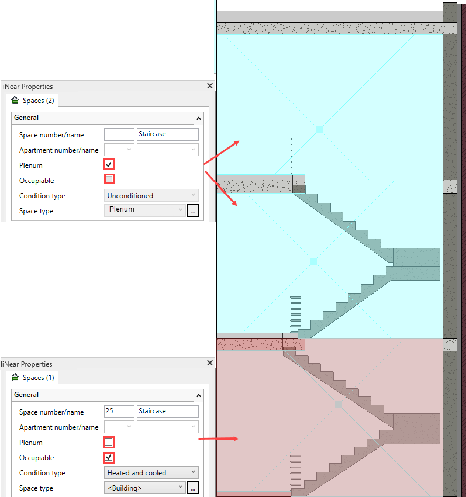The height and width of the screenshot is (497, 466).
Task: Open the <Building> space type dropdown
Action: [145, 488]
